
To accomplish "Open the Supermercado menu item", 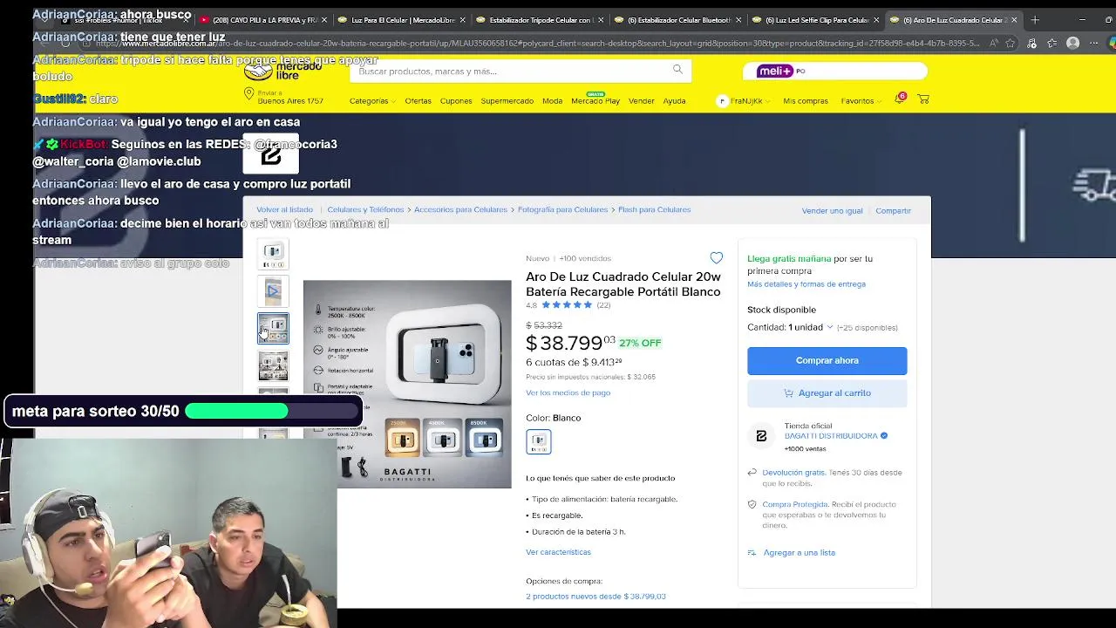I will click(507, 101).
